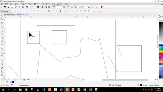Click the Reflect nodes horizontally icon
The height and width of the screenshot is (92, 163).
click(77, 11)
